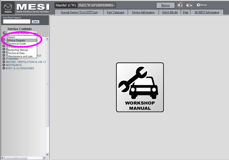Click the large Workshop Manual image
229x160 pixels.
click(x=140, y=87)
